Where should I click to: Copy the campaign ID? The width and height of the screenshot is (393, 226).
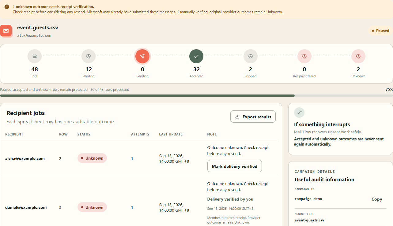click(377, 199)
